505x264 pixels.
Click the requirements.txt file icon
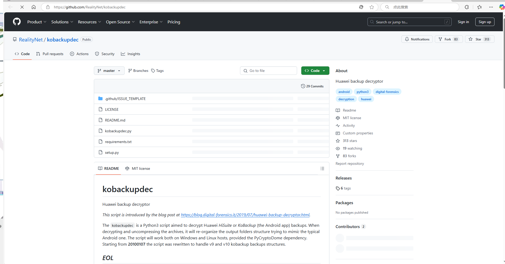tap(100, 141)
